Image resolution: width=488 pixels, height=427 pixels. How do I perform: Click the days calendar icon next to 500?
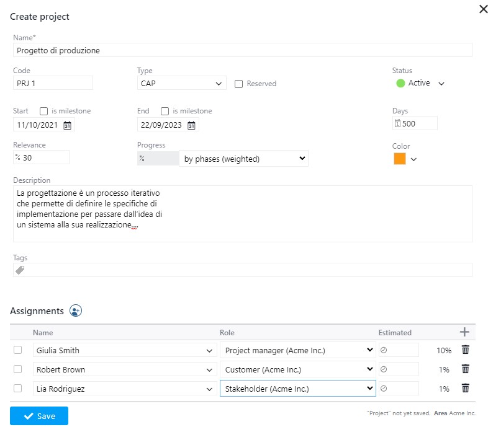[x=397, y=123]
